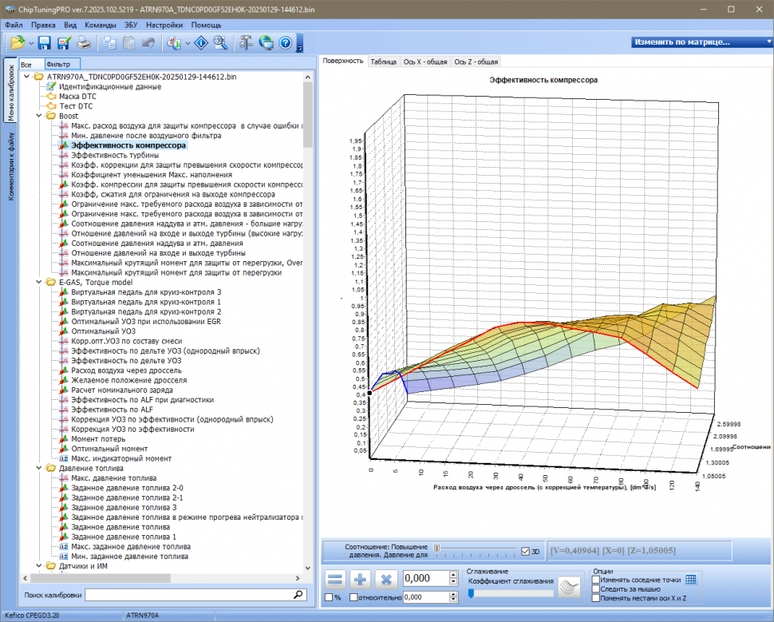This screenshot has width=774, height=622.
Task: Click the hammer settings tool icon
Action: pos(245,43)
